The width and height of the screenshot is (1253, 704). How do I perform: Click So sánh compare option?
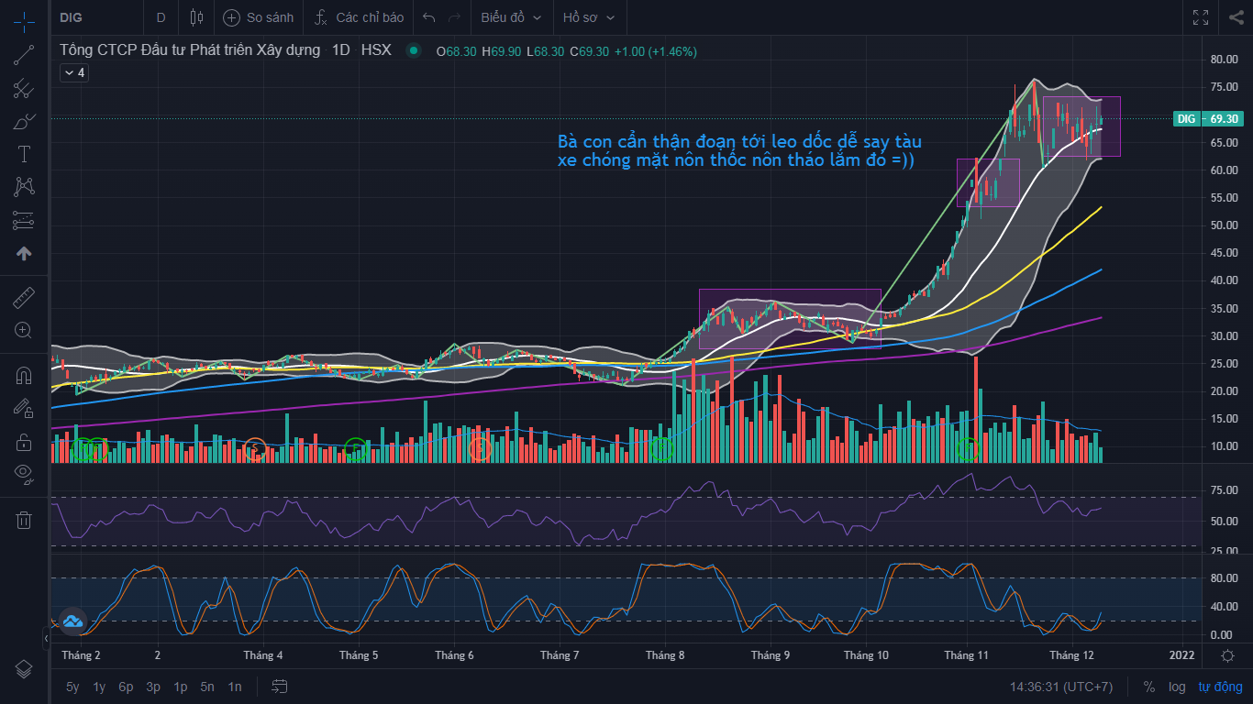pyautogui.click(x=259, y=17)
